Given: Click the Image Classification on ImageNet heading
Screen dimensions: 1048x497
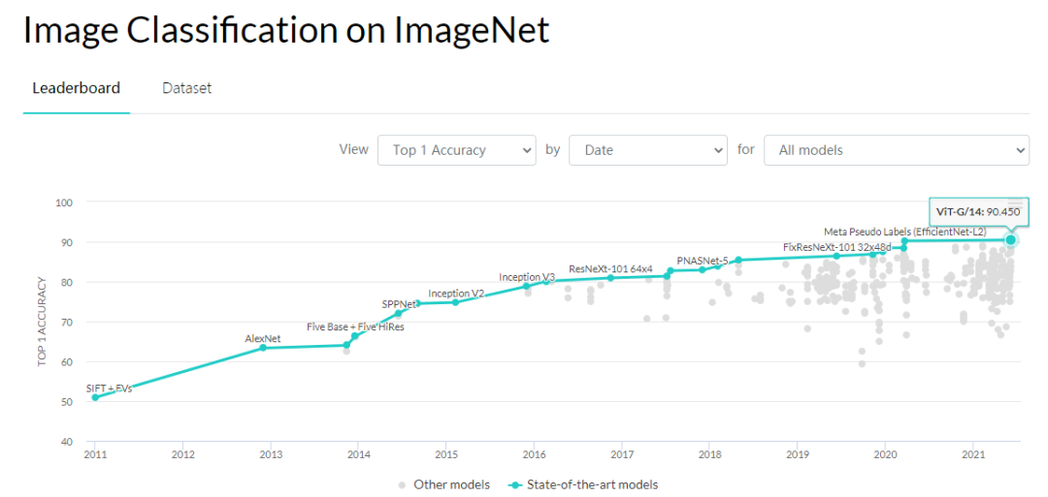Looking at the screenshot, I should point(286,31).
